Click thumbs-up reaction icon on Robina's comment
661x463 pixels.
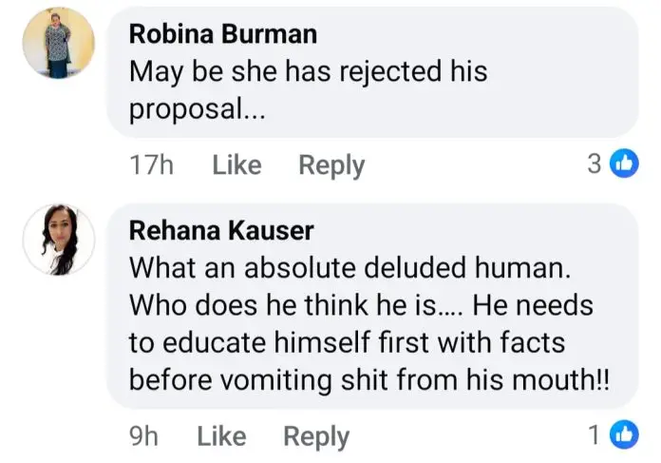pyautogui.click(x=624, y=164)
